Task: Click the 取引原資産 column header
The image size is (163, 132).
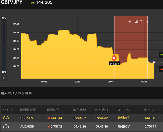Action: coord(28,110)
